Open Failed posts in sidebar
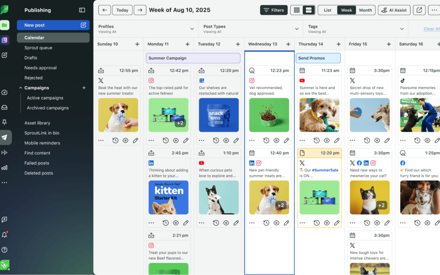Image resolution: width=440 pixels, height=275 pixels. tap(37, 163)
